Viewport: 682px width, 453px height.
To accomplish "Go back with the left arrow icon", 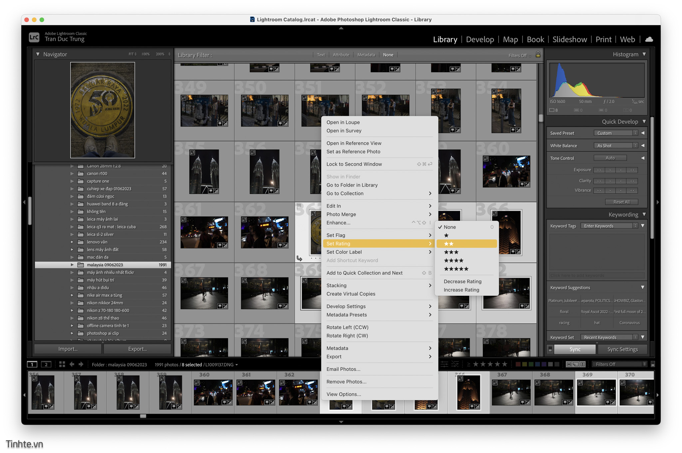I will 72,364.
